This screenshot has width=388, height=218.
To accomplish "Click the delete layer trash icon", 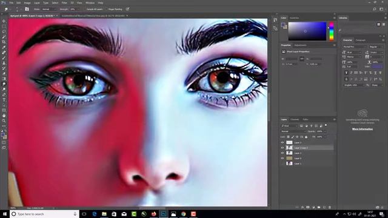I will coord(330,207).
